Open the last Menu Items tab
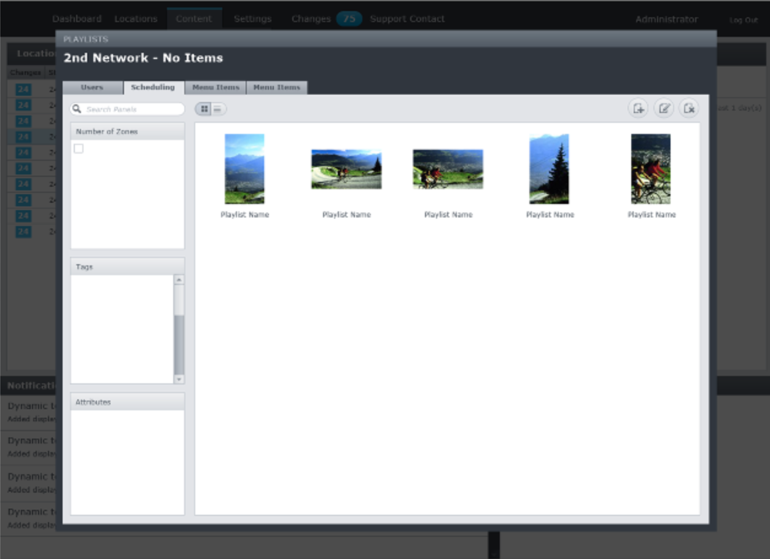This screenshot has height=559, width=770. (x=277, y=87)
